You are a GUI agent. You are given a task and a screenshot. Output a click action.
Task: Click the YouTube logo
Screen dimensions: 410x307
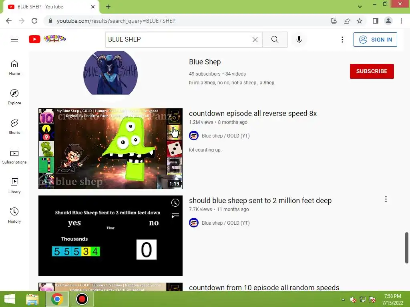point(47,39)
